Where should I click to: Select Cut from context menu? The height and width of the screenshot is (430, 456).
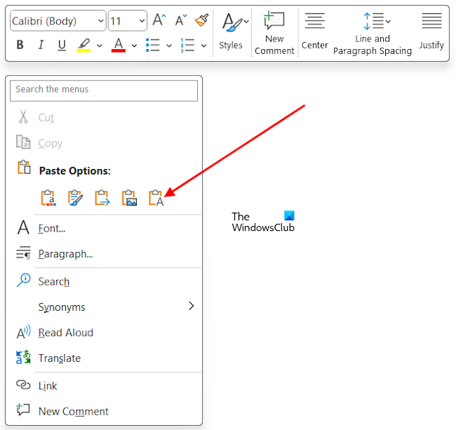(104, 117)
